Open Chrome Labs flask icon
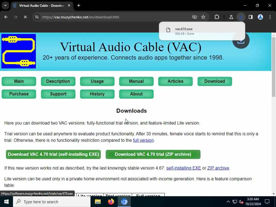276x207 pixels. (231, 17)
